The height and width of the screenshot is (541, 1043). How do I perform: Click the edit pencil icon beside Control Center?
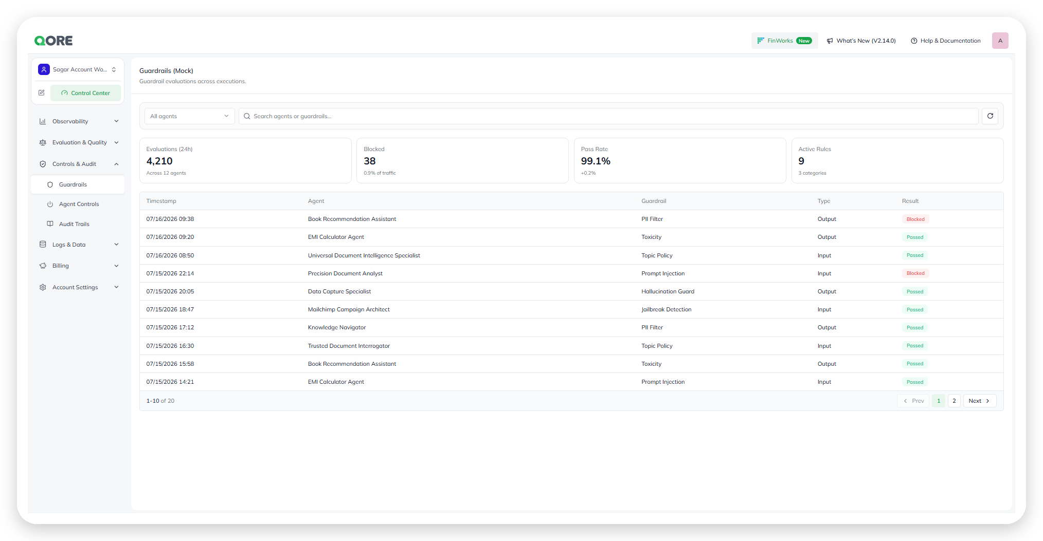click(42, 93)
